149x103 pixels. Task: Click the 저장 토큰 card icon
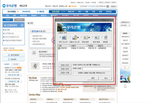click(x=86, y=38)
